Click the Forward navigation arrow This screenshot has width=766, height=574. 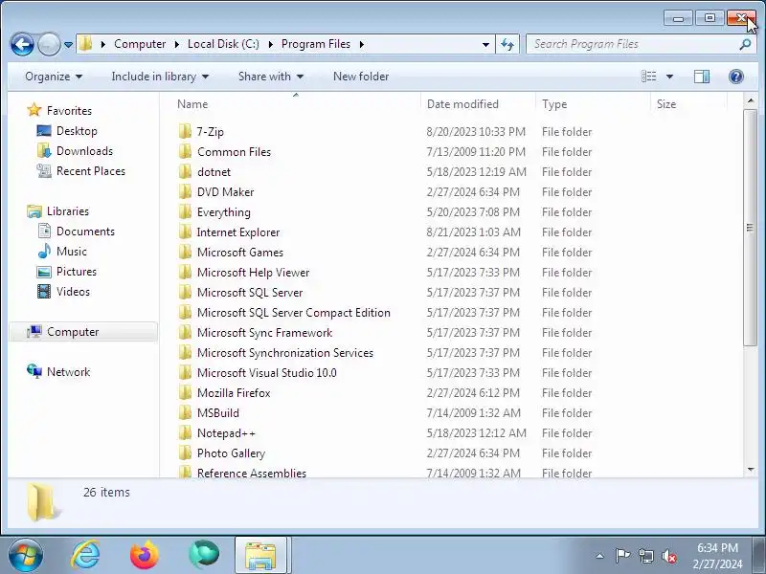pos(49,45)
